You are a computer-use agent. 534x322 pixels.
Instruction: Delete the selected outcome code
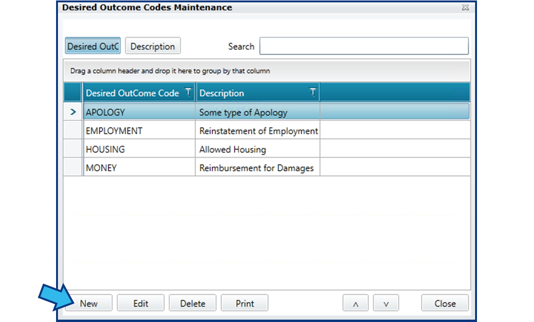point(192,303)
